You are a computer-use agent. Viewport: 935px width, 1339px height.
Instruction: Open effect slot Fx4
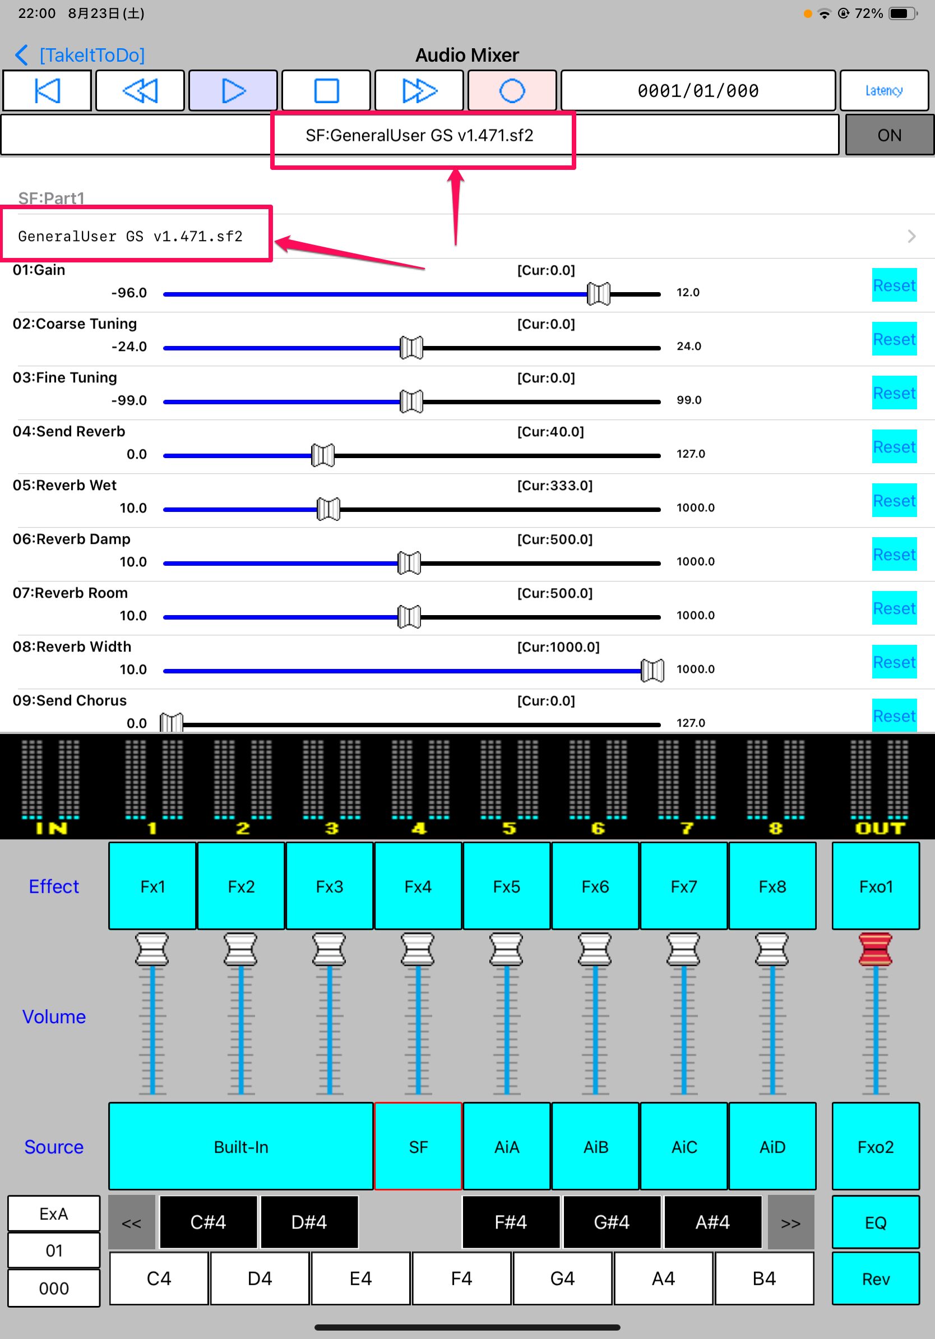point(418,886)
